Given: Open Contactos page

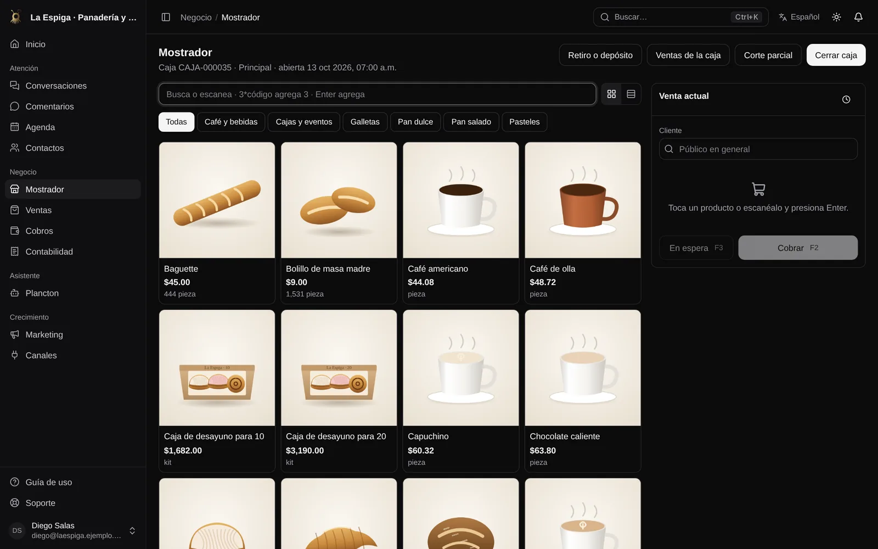Looking at the screenshot, I should coord(73,148).
